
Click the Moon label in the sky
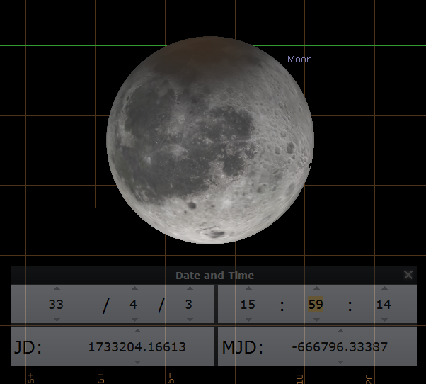pos(299,60)
